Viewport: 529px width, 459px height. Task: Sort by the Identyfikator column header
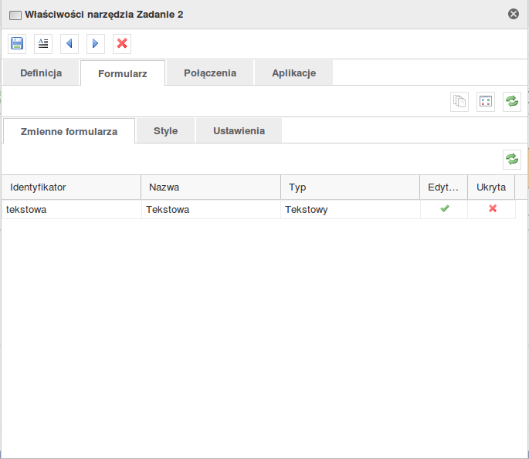pyautogui.click(x=71, y=187)
